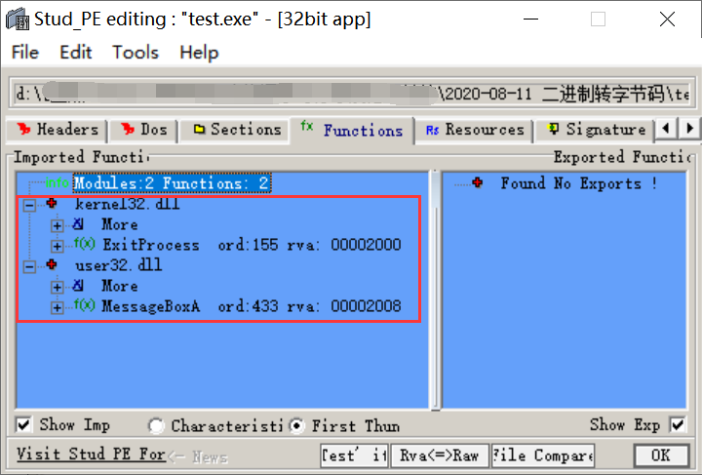Click the vertical splitter between import and export panes
The image size is (702, 475).
pos(435,290)
